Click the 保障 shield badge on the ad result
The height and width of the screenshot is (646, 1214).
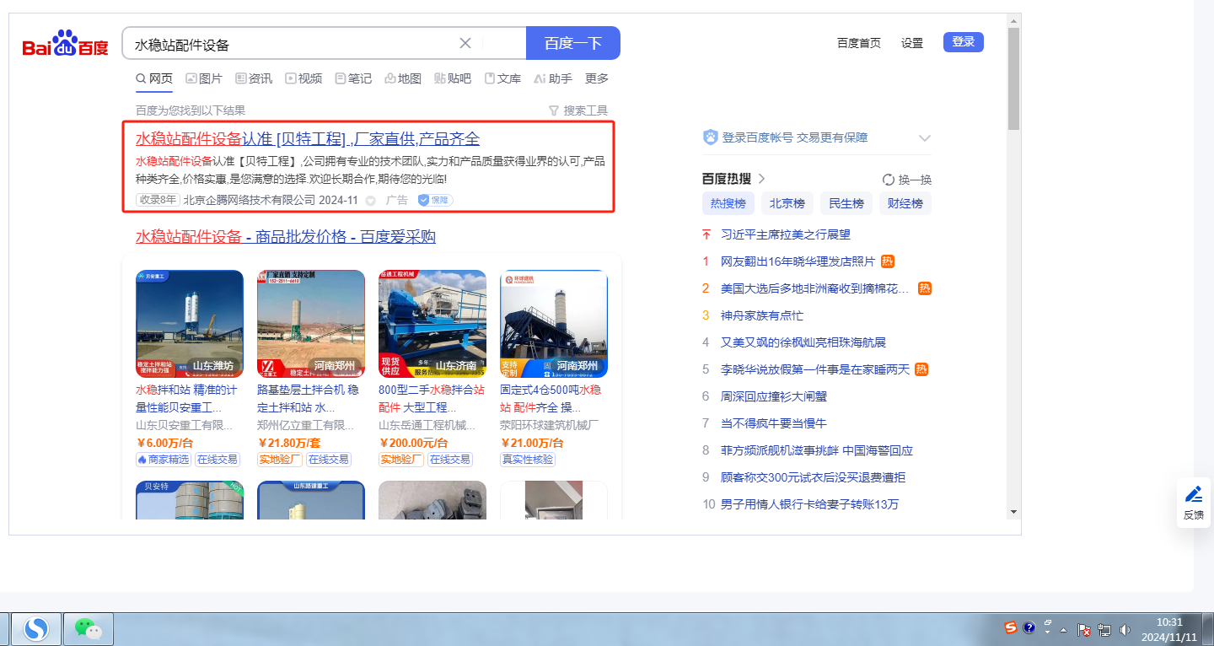436,200
